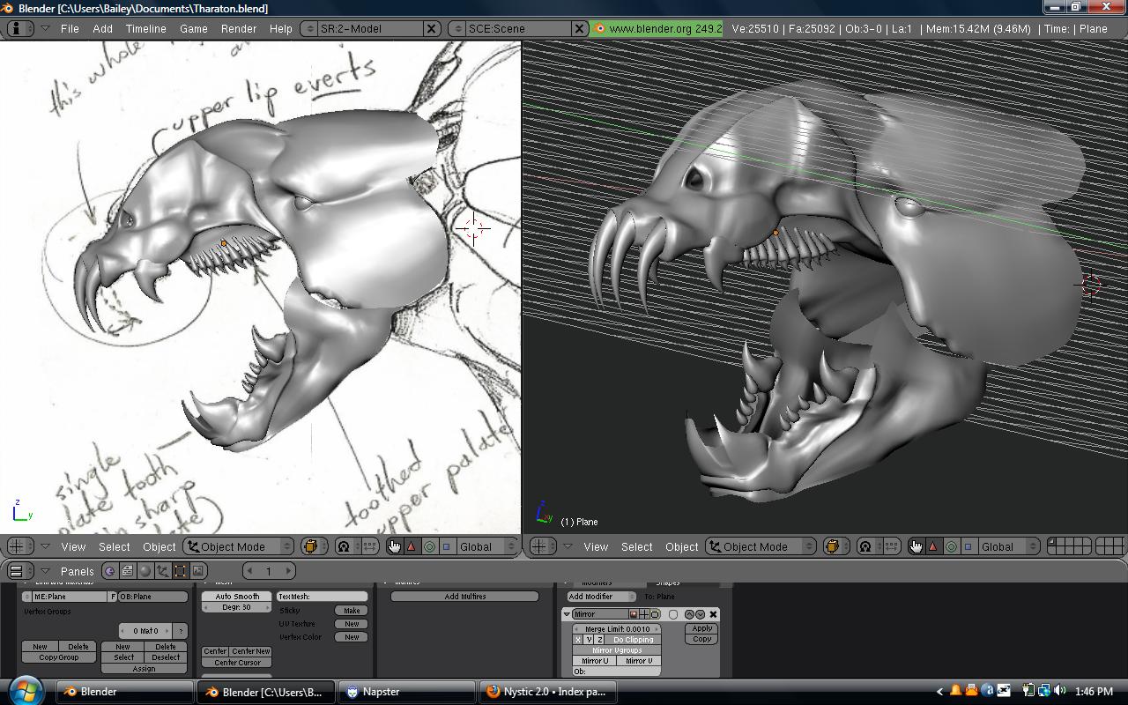Viewport: 1128px width, 705px height.
Task: Toggle mirror X axis button
Action: (578, 640)
